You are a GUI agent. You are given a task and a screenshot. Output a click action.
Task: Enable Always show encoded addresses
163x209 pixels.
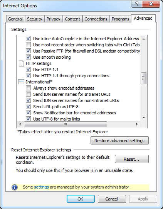pyautogui.click(x=28, y=88)
